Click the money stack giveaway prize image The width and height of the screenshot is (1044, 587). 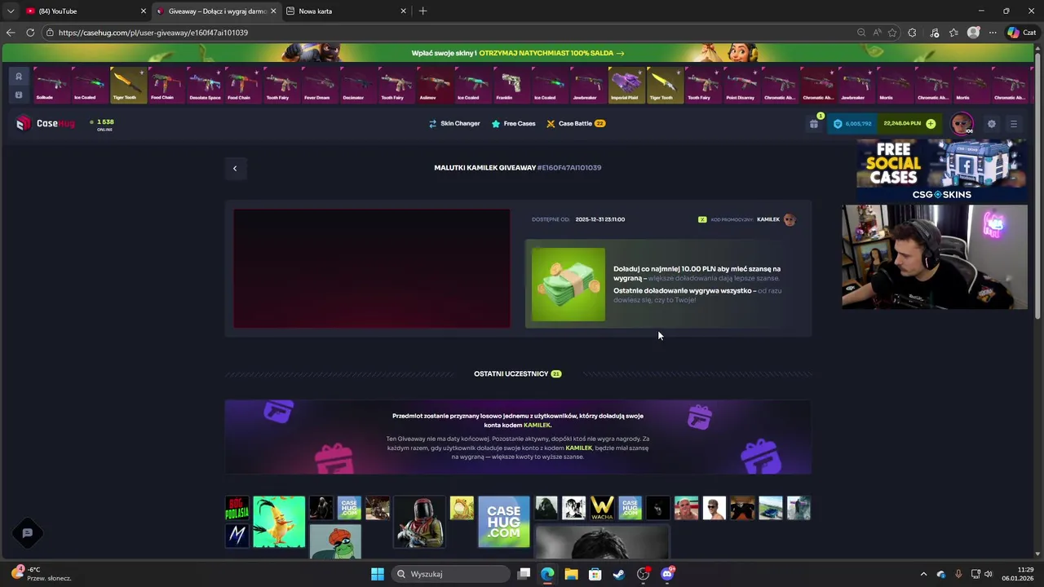[568, 285]
